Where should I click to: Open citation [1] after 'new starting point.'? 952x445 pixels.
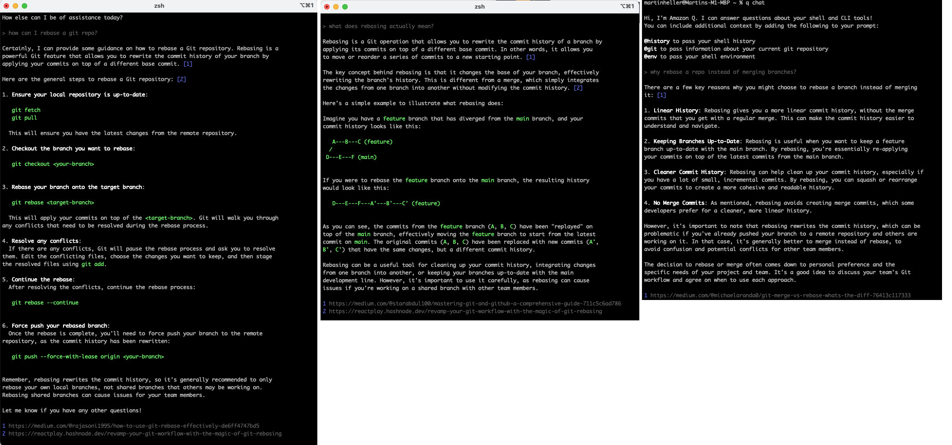[530, 57]
